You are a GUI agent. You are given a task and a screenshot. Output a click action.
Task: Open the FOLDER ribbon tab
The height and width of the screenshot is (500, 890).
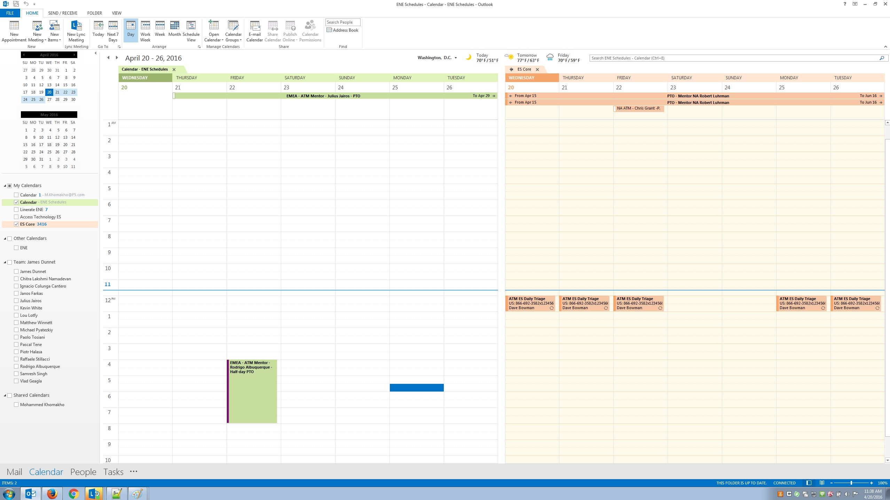[94, 13]
